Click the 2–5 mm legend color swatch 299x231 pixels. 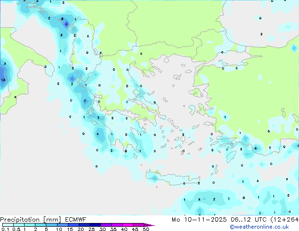pos(41,225)
